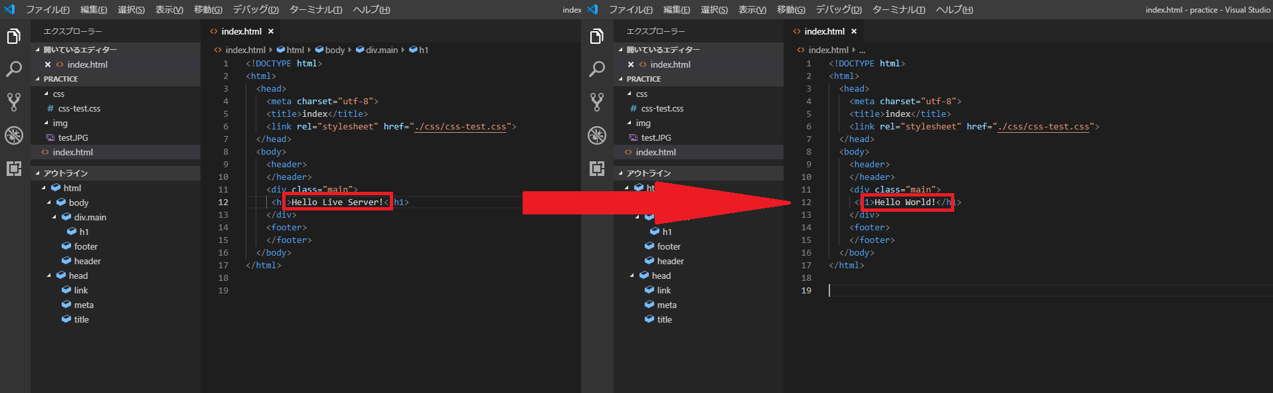Collapse div.main node in left outline
This screenshot has height=393, width=1273.
tap(54, 217)
